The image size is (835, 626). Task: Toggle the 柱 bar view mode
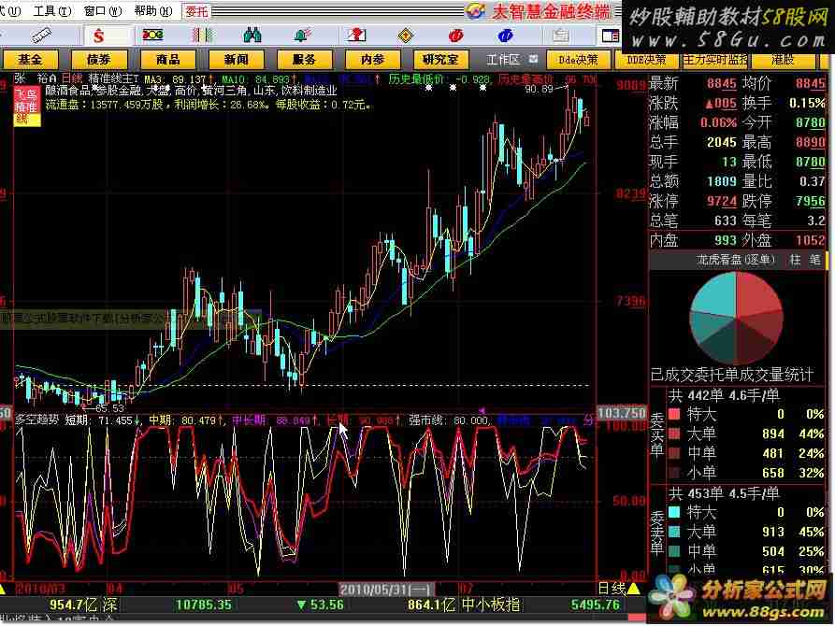click(x=796, y=259)
